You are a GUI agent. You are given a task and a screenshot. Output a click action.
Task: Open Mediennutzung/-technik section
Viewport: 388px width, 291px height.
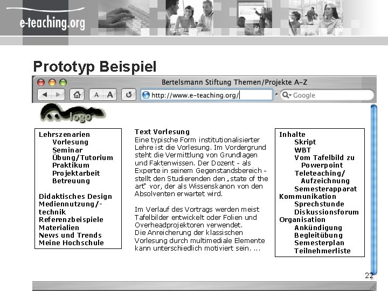(x=71, y=208)
